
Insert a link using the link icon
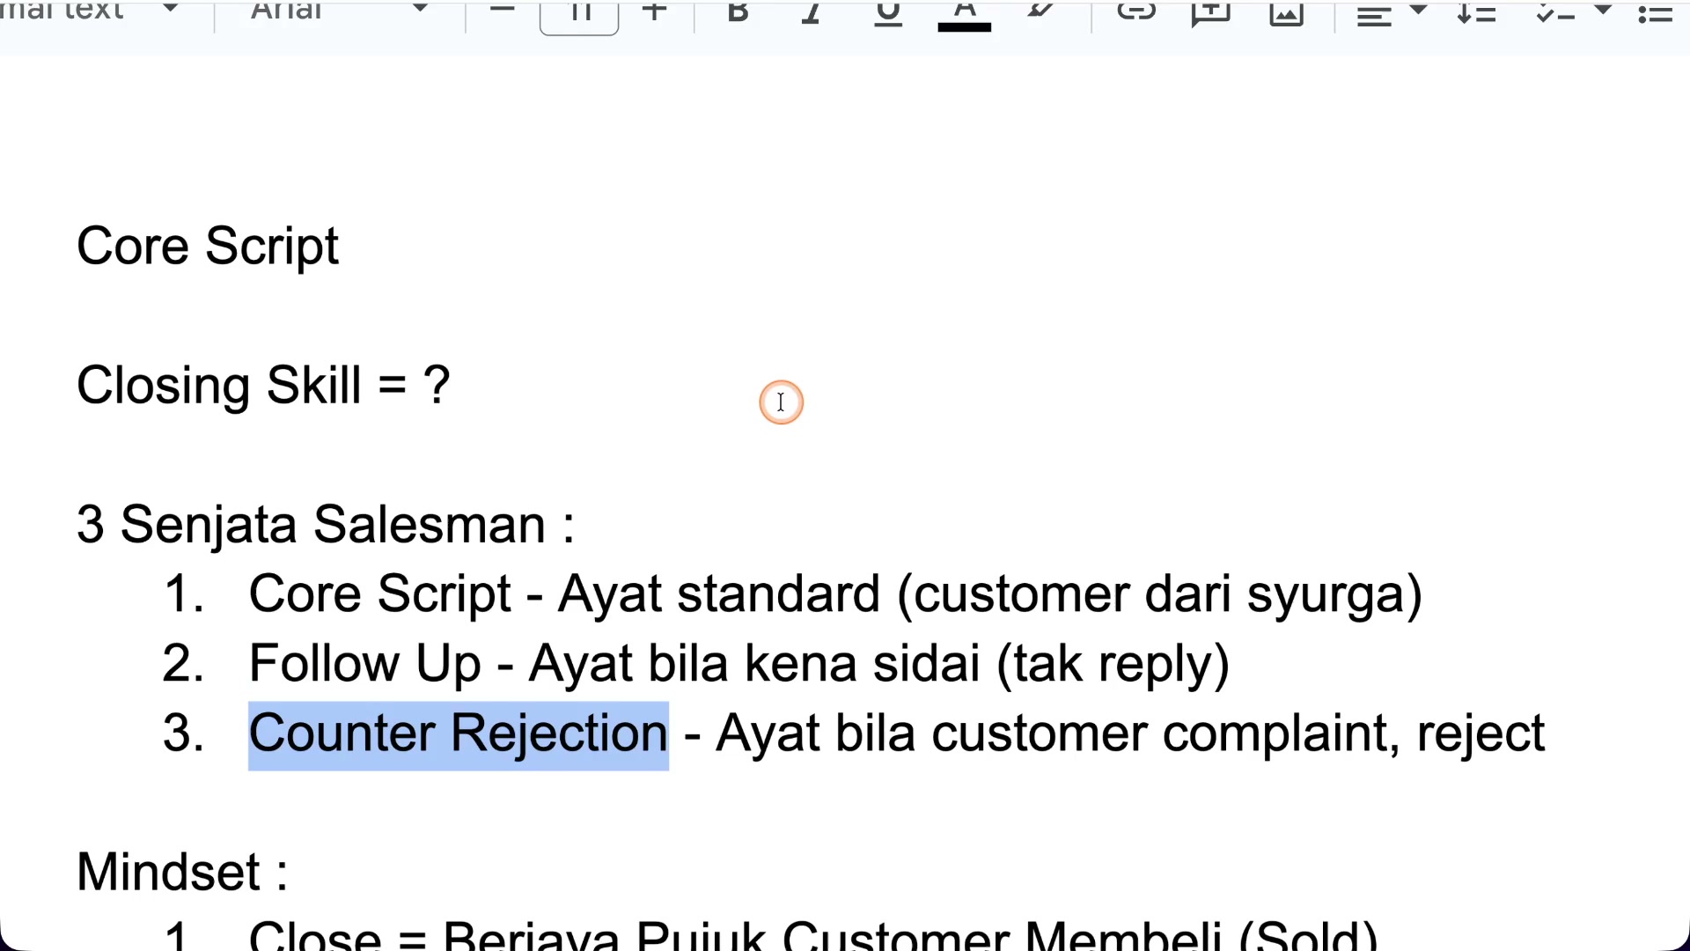pyautogui.click(x=1136, y=11)
